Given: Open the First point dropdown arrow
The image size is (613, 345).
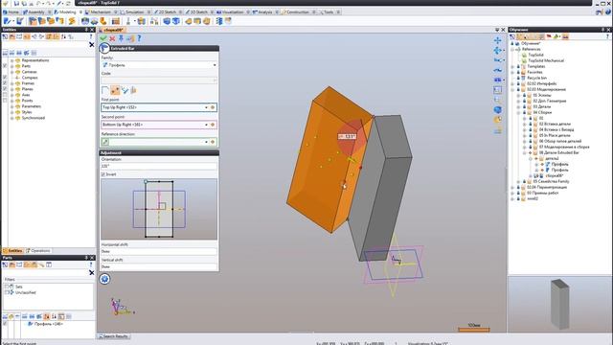Looking at the screenshot, I should (x=206, y=107).
